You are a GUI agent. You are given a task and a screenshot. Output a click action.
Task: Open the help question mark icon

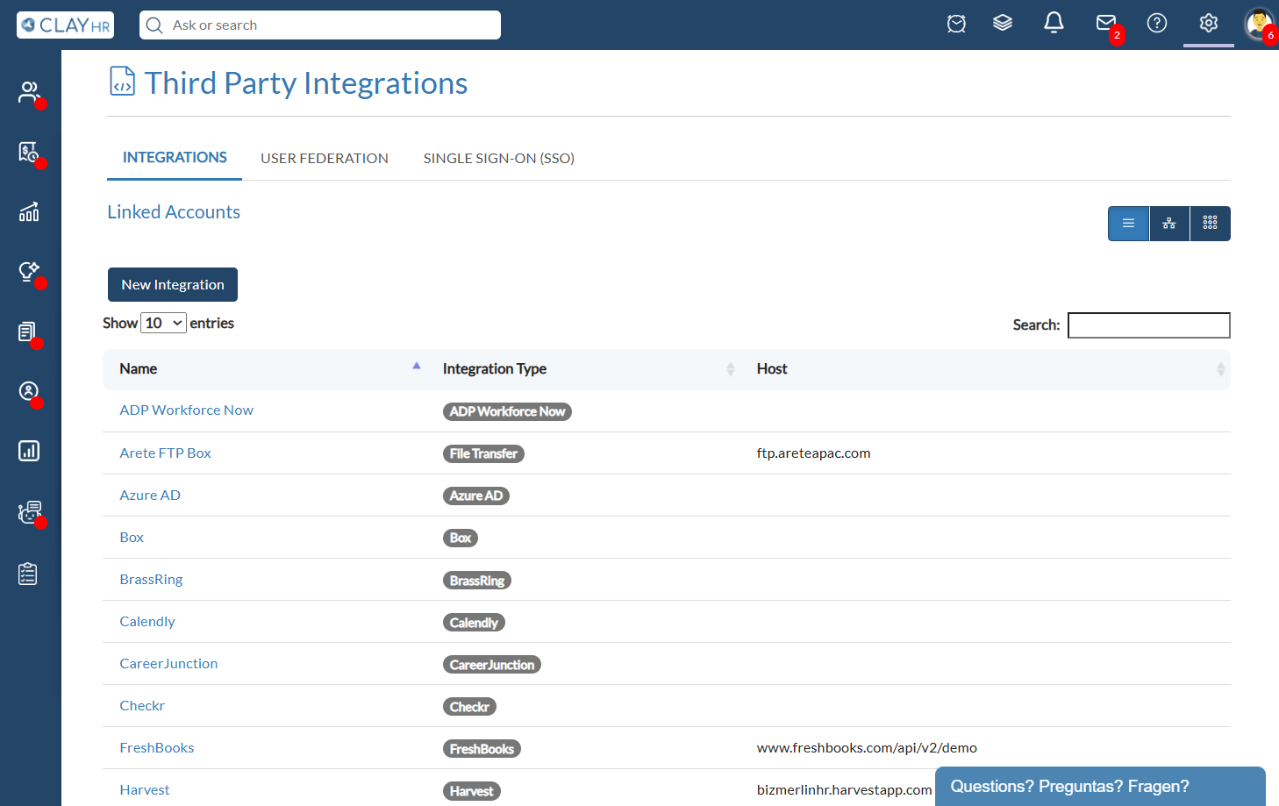click(1157, 23)
